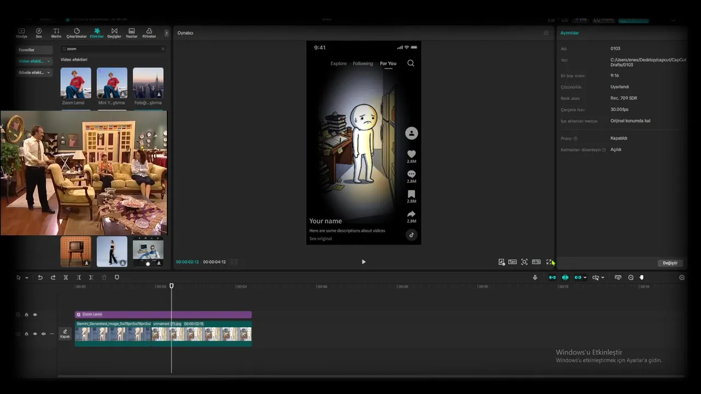This screenshot has height=394, width=701.
Task: Open the Filtreler tab
Action: 149,33
